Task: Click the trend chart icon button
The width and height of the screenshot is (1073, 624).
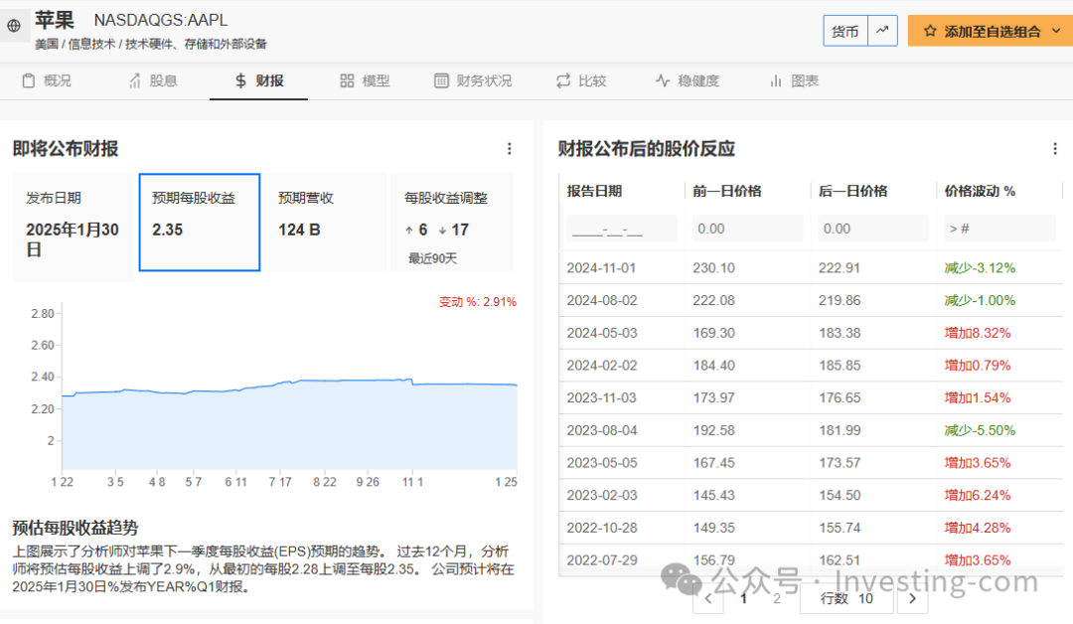Action: pyautogui.click(x=883, y=31)
